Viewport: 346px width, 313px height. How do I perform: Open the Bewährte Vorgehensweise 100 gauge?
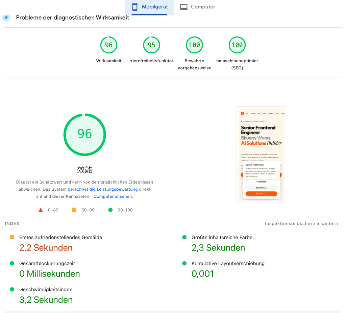point(194,45)
